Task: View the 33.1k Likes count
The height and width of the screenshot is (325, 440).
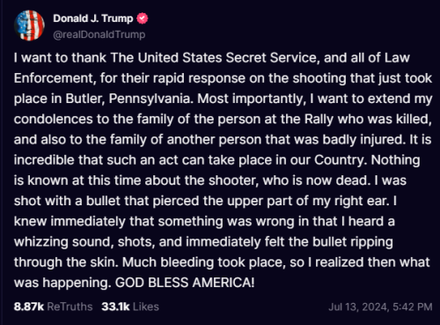Action: pos(115,307)
